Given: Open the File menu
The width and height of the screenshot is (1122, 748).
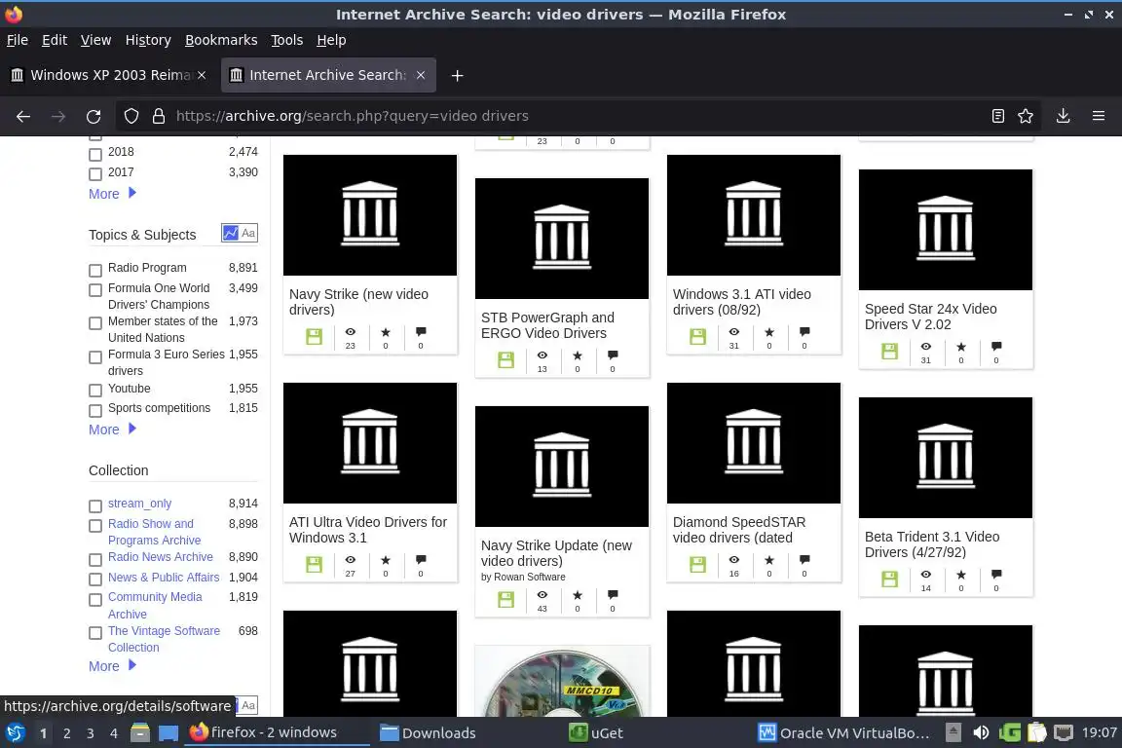Looking at the screenshot, I should [x=18, y=40].
